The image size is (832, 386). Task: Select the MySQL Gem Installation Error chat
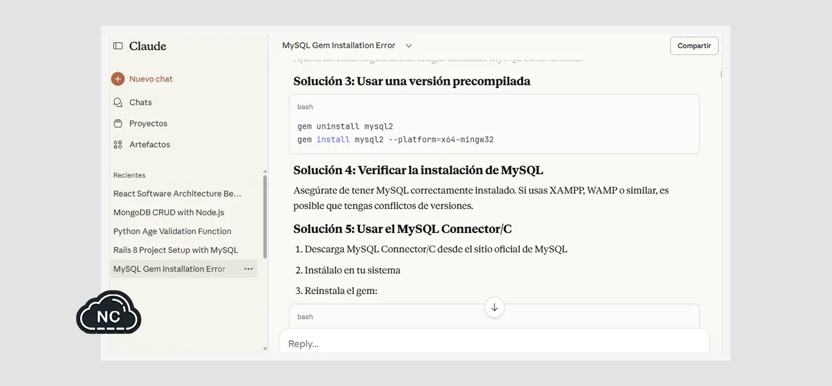pyautogui.click(x=169, y=269)
